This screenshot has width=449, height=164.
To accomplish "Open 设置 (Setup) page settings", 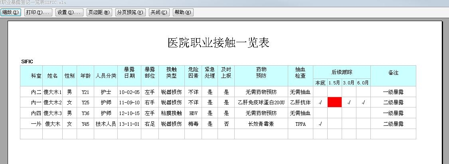I will 69,12.
